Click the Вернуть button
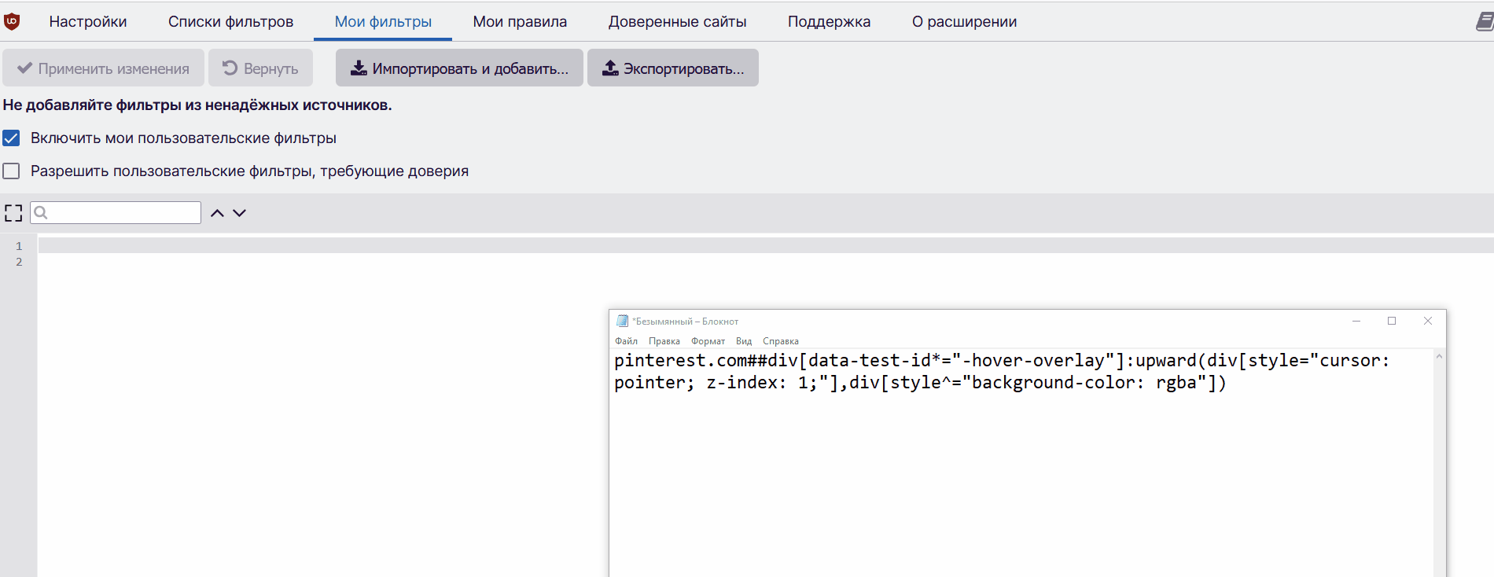The image size is (1494, 577). [x=260, y=68]
